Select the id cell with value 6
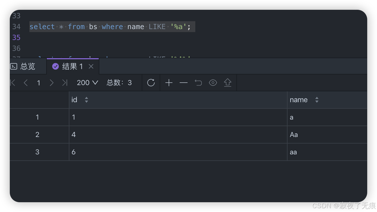Screen dimensions: 377x212 pos(178,152)
